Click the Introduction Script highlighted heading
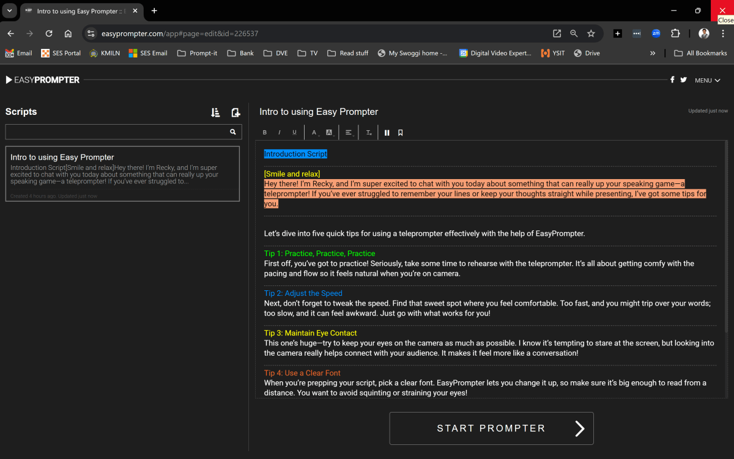The image size is (734, 459). [295, 154]
